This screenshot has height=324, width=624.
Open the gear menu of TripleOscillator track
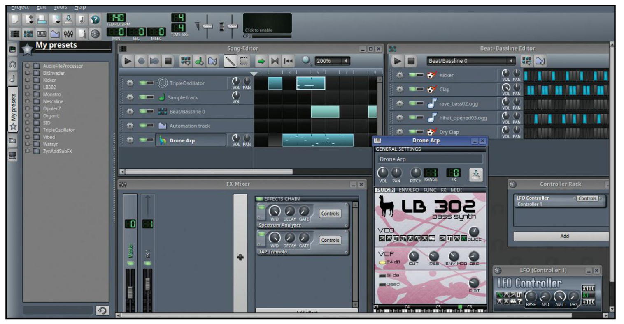pos(130,83)
